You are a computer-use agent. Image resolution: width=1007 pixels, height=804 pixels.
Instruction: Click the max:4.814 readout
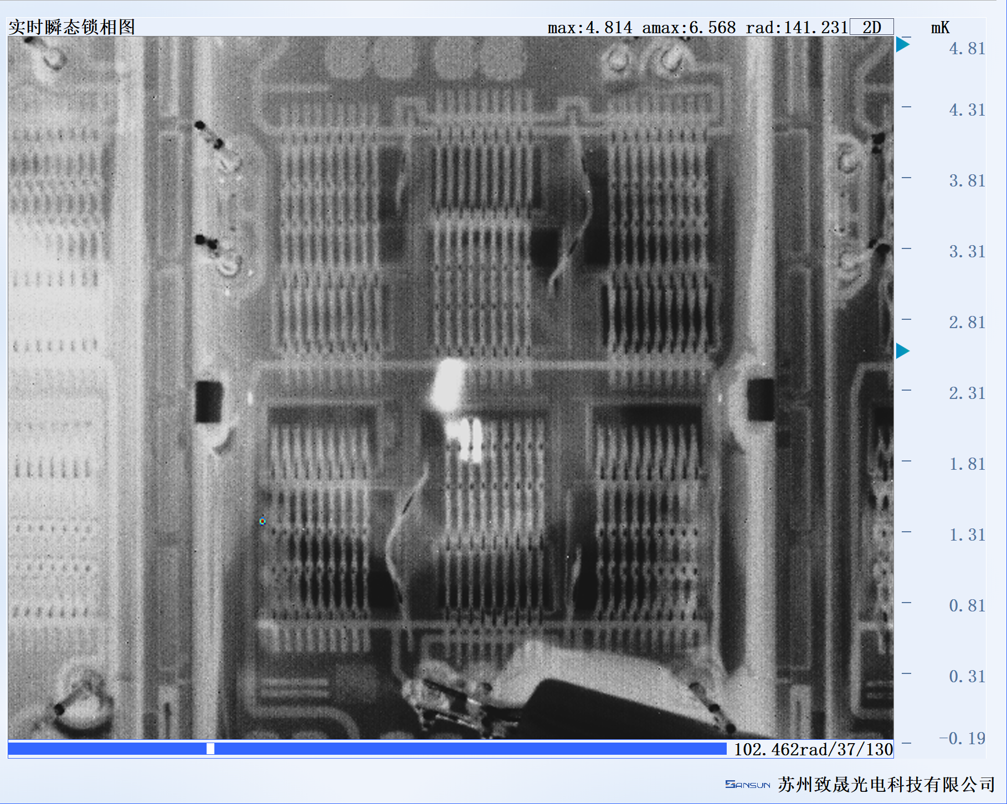click(x=589, y=27)
